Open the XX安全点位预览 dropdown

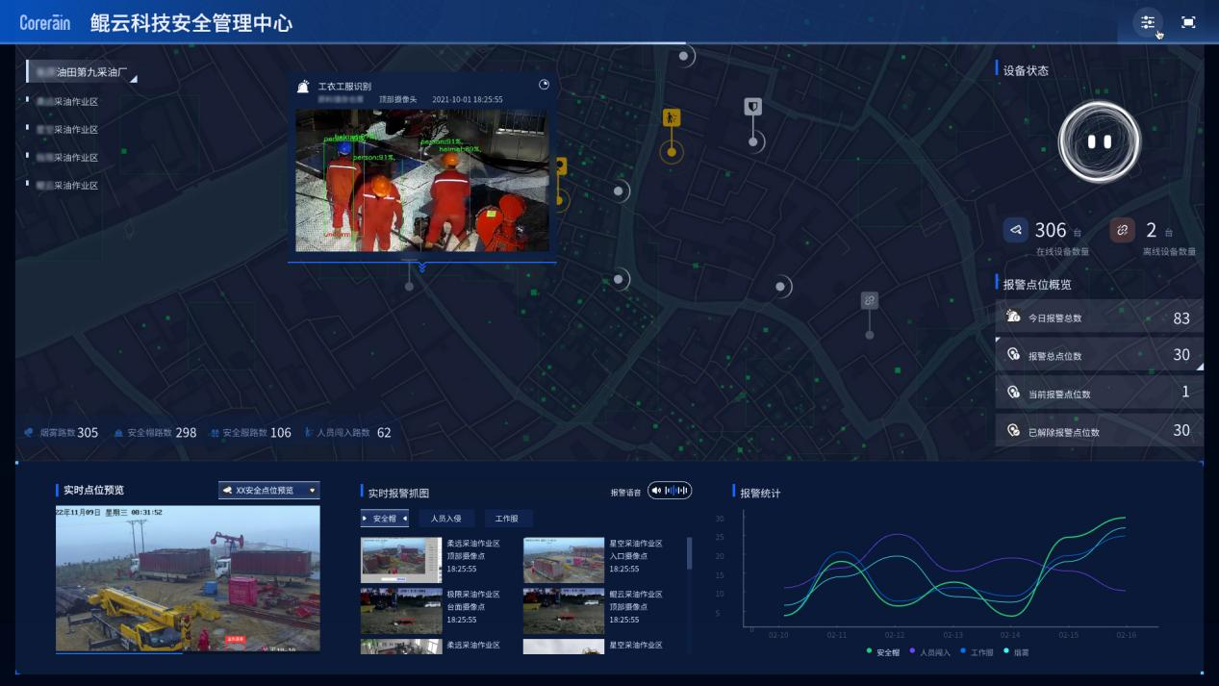(x=269, y=491)
